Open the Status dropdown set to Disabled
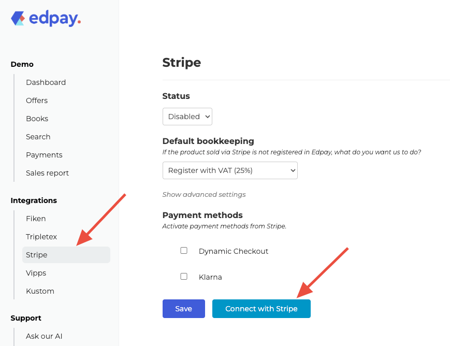This screenshot has width=450, height=346. pyautogui.click(x=187, y=117)
